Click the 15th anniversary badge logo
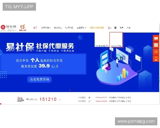 [x=23, y=28]
